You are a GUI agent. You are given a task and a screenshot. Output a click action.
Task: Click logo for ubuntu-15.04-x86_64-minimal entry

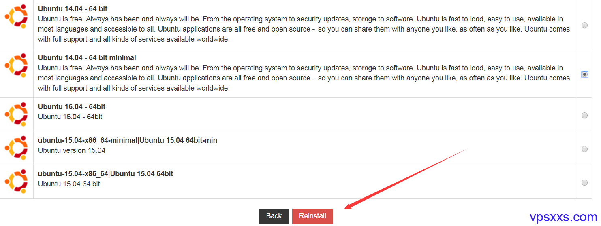pyautogui.click(x=16, y=148)
